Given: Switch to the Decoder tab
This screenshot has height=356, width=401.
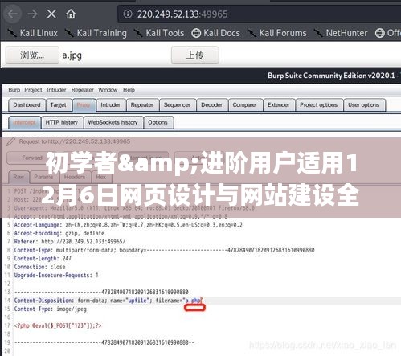Looking at the screenshot, I should pyautogui.click(x=211, y=105).
